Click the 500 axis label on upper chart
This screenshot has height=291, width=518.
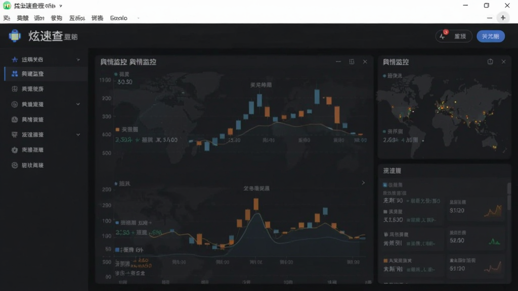tap(107, 153)
